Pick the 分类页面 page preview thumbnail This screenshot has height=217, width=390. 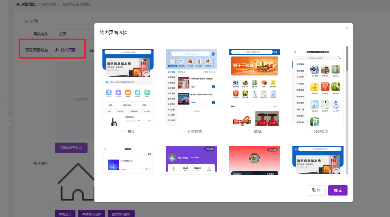pos(318,87)
